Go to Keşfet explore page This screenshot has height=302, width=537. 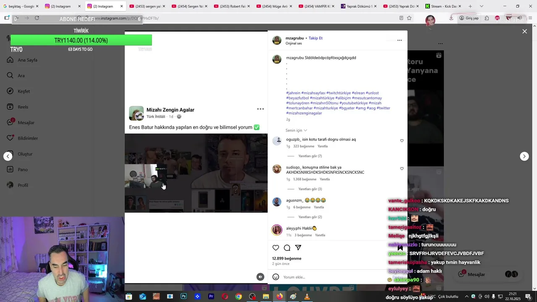(x=18, y=91)
